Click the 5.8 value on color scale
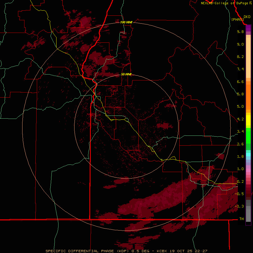This screenshot has height=253, width=253. click(x=240, y=94)
